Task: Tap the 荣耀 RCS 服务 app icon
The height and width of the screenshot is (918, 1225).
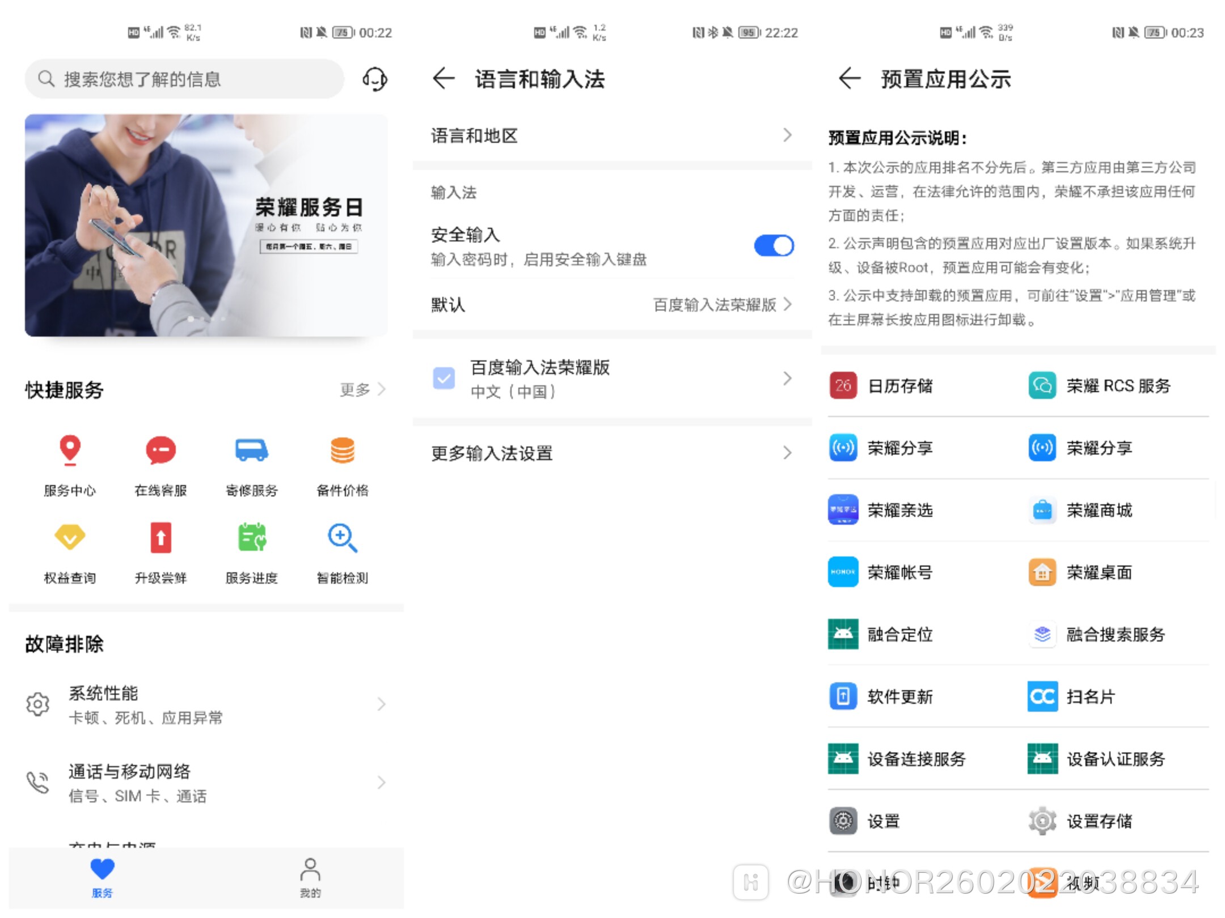Action: point(1042,386)
